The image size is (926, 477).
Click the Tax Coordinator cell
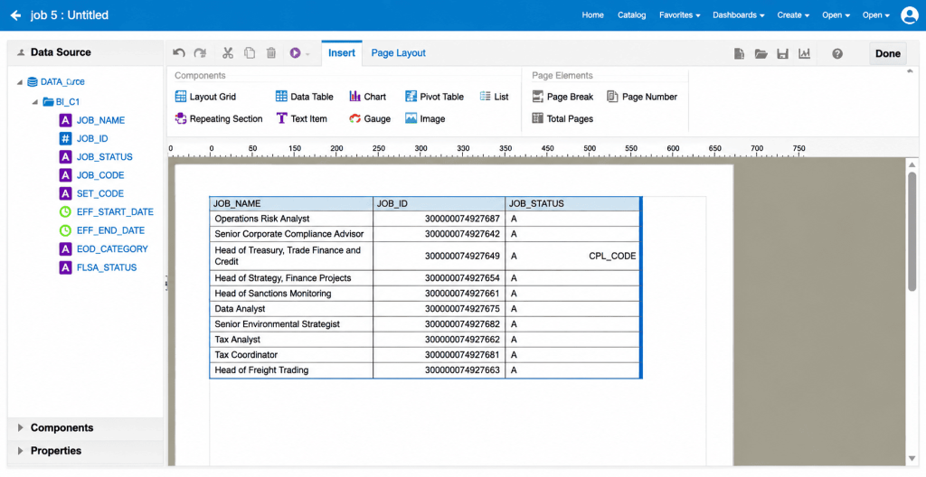point(291,355)
